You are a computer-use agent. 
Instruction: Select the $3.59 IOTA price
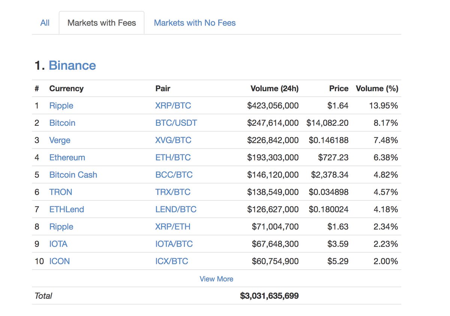[338, 244]
